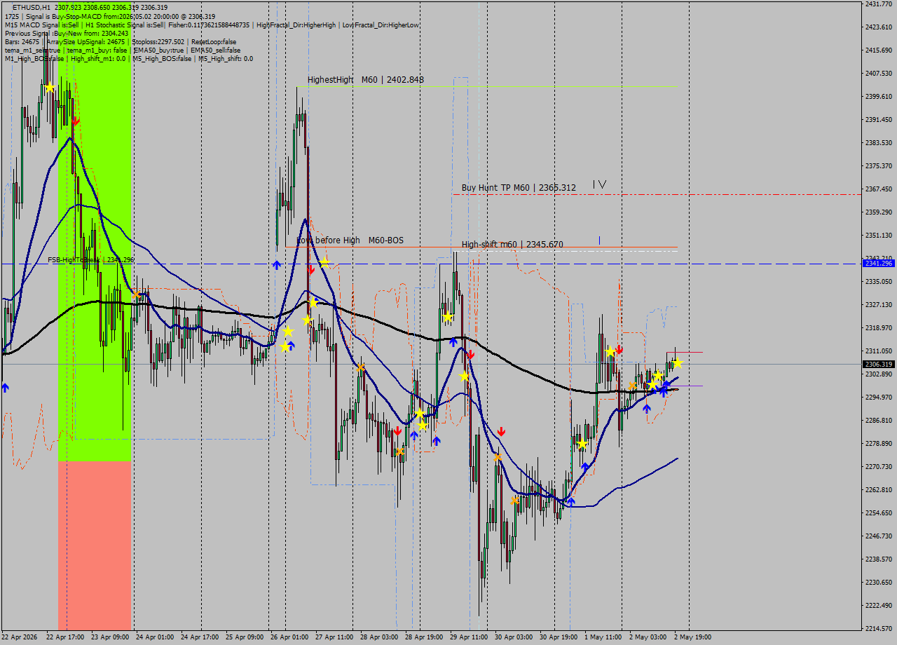This screenshot has height=645, width=897.
Task: Select the HighestHigh M60 | 2402.848 label
Action: pyautogui.click(x=366, y=80)
